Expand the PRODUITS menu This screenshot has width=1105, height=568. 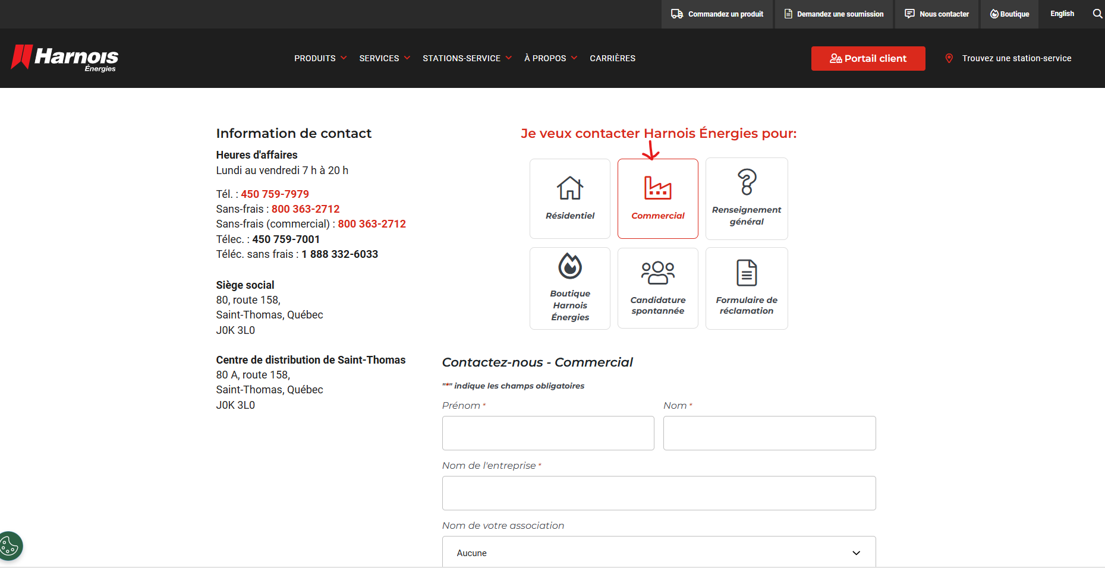[x=320, y=58]
